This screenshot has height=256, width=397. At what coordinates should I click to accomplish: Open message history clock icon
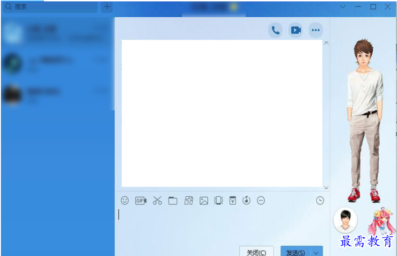(320, 200)
